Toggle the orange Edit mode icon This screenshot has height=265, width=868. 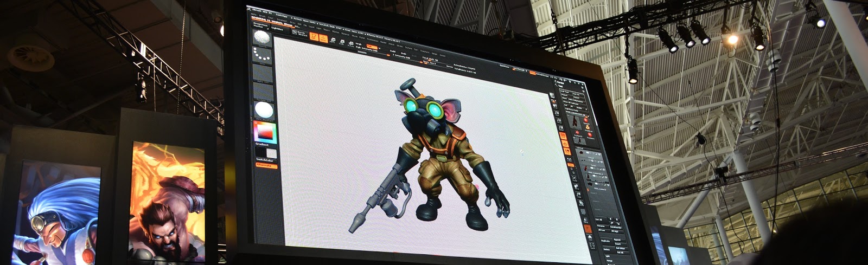pyautogui.click(x=314, y=36)
